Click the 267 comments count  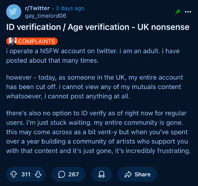coord(73,174)
